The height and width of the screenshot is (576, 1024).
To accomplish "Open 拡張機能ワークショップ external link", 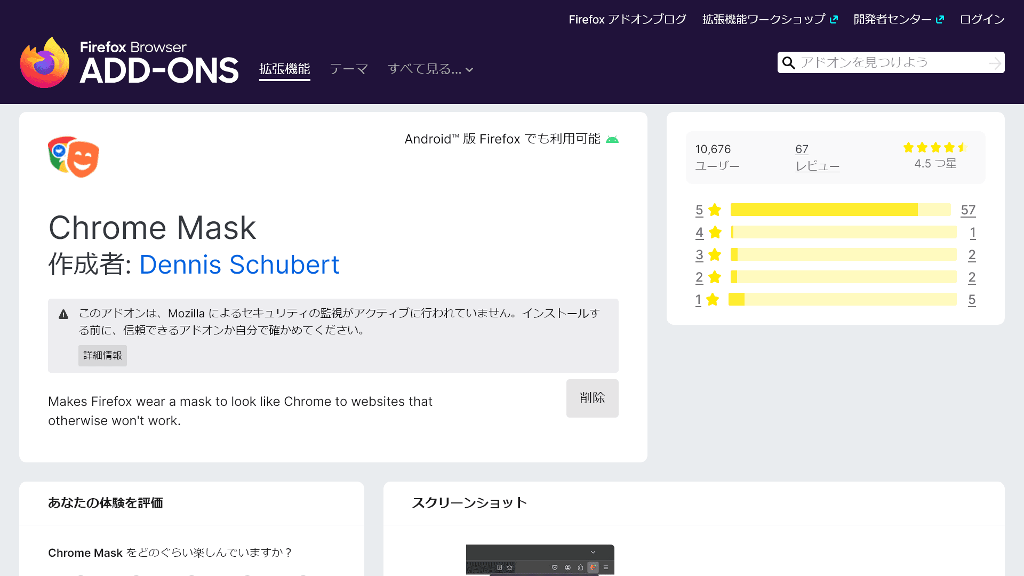I will (x=770, y=19).
